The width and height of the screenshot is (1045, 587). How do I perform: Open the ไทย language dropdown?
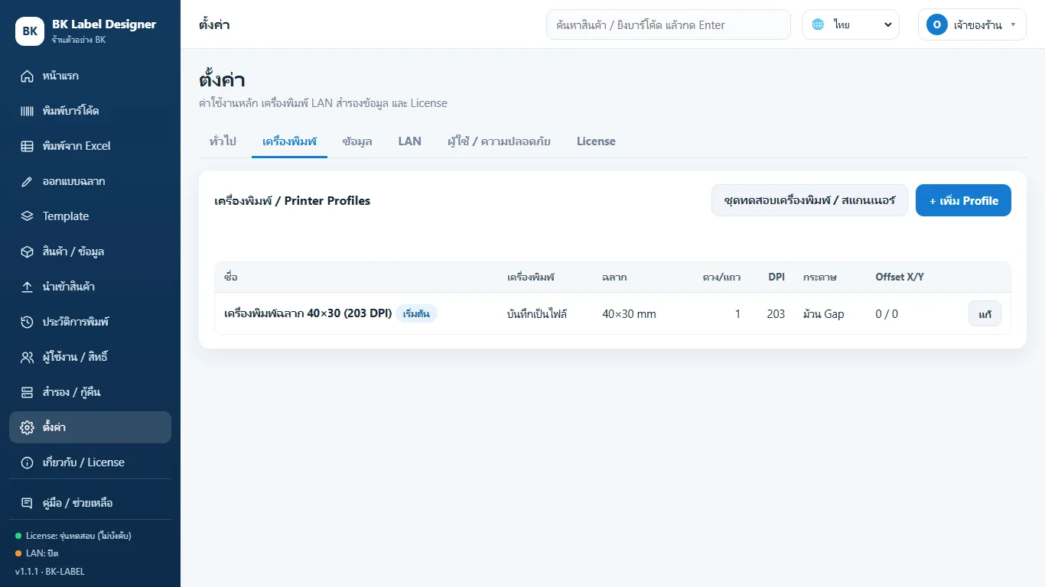(x=852, y=24)
